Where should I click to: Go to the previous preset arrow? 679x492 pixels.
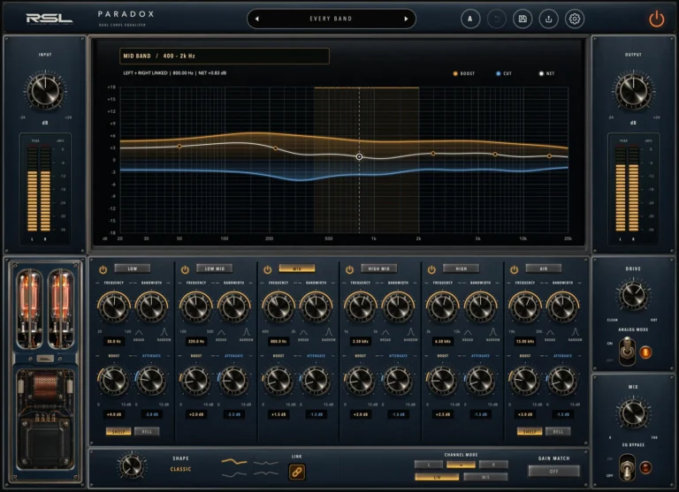(256, 19)
